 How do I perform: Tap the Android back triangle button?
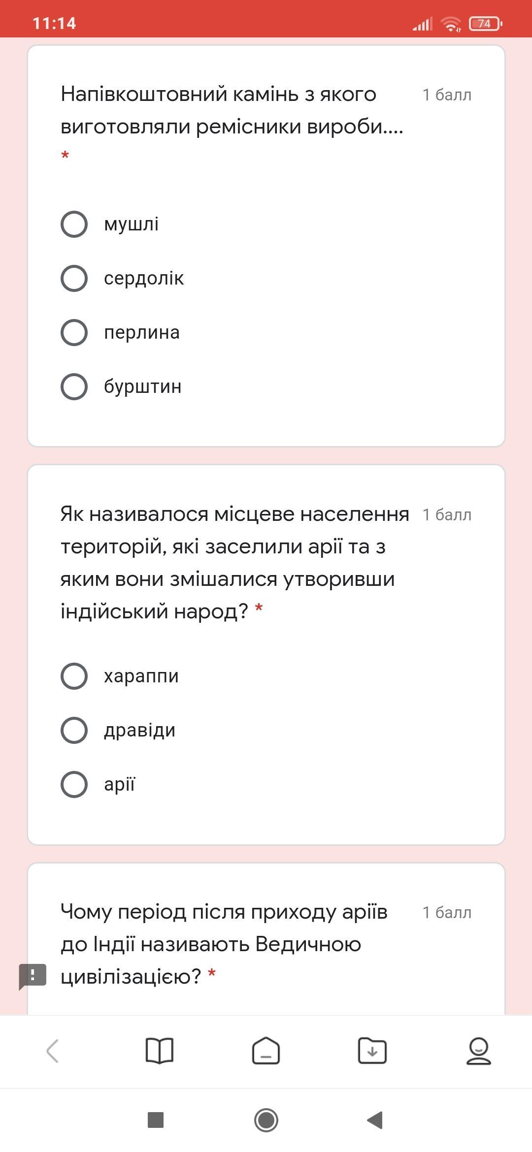(x=375, y=1120)
